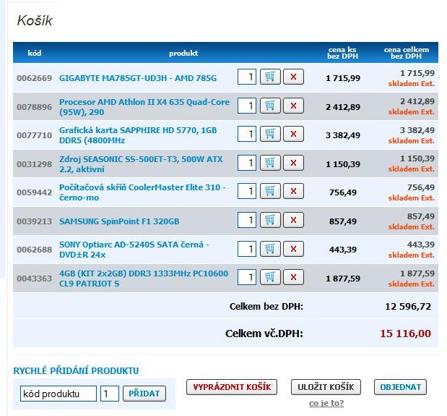447x416 pixels.
Task: Click the 'Košík' page heading
Action: coord(35,20)
